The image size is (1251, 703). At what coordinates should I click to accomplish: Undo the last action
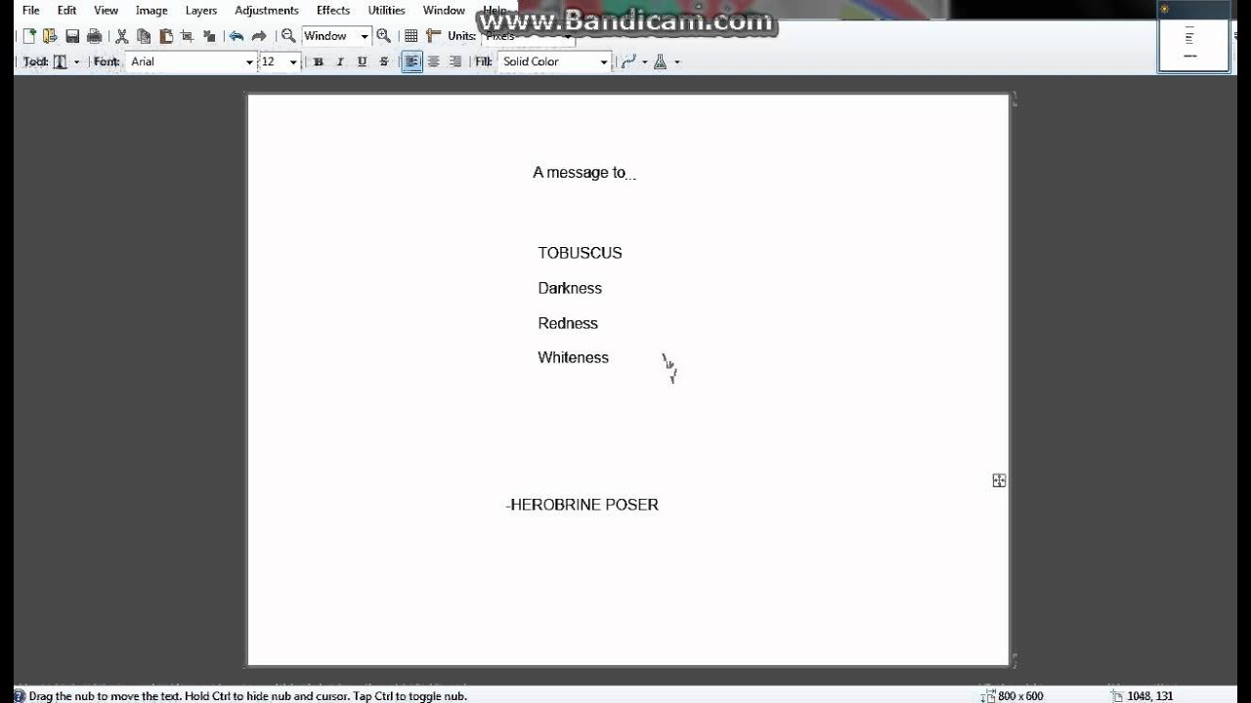[237, 36]
